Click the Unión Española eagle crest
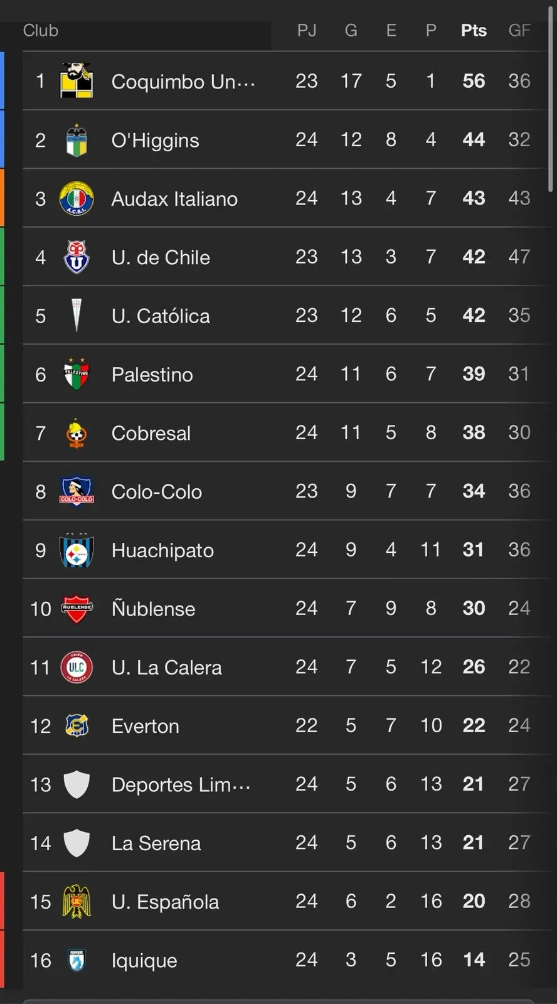 pos(77,902)
